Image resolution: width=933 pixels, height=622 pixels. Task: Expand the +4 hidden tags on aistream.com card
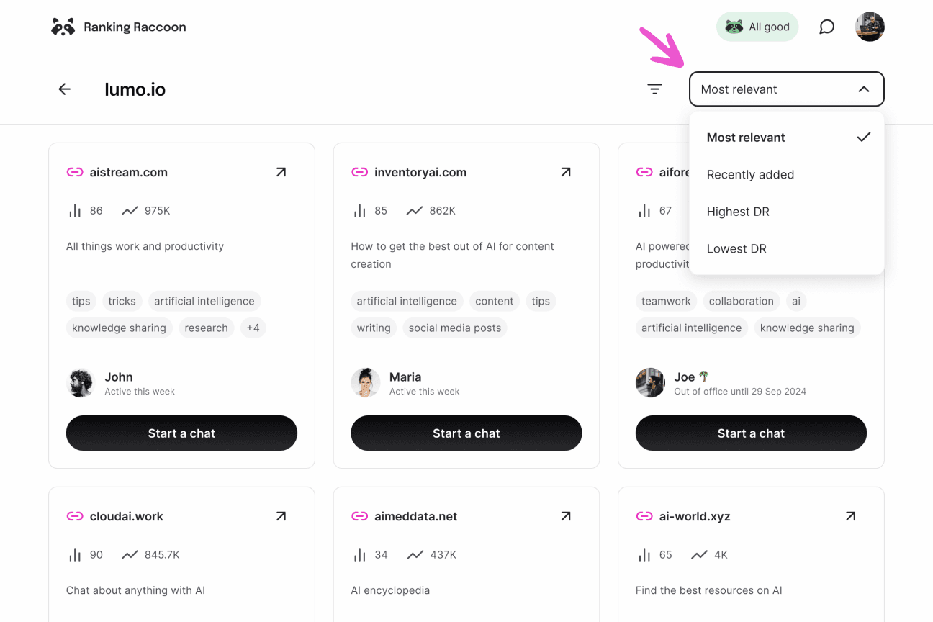253,328
